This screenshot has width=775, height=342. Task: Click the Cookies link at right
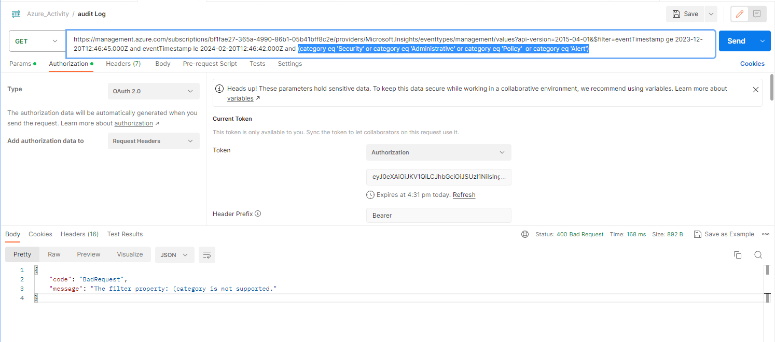click(752, 64)
